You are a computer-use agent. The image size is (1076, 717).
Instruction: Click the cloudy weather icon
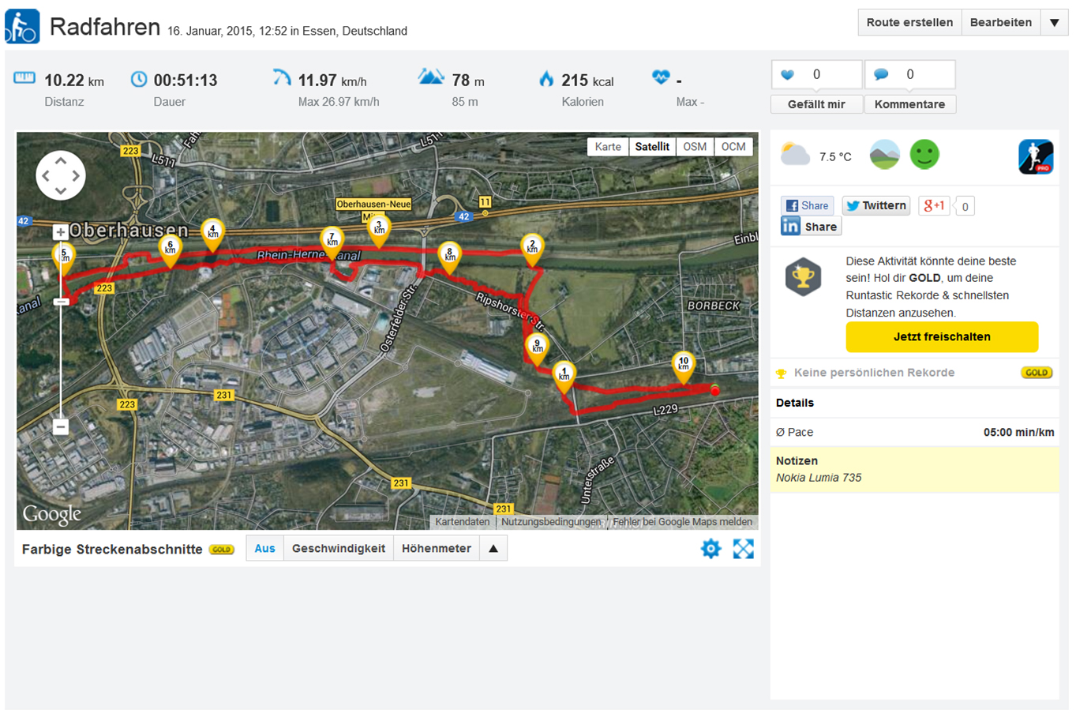pyautogui.click(x=795, y=154)
